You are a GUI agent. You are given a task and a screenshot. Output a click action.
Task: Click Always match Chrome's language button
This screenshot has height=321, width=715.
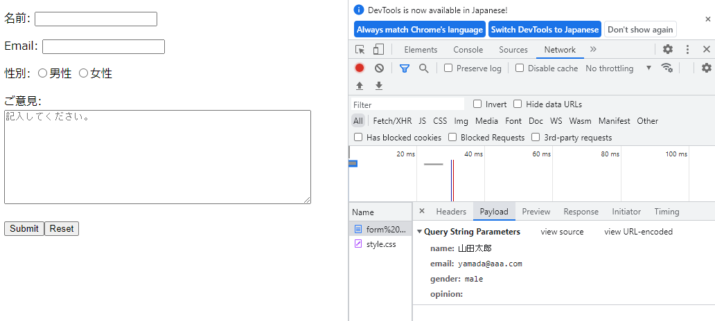pyautogui.click(x=420, y=30)
